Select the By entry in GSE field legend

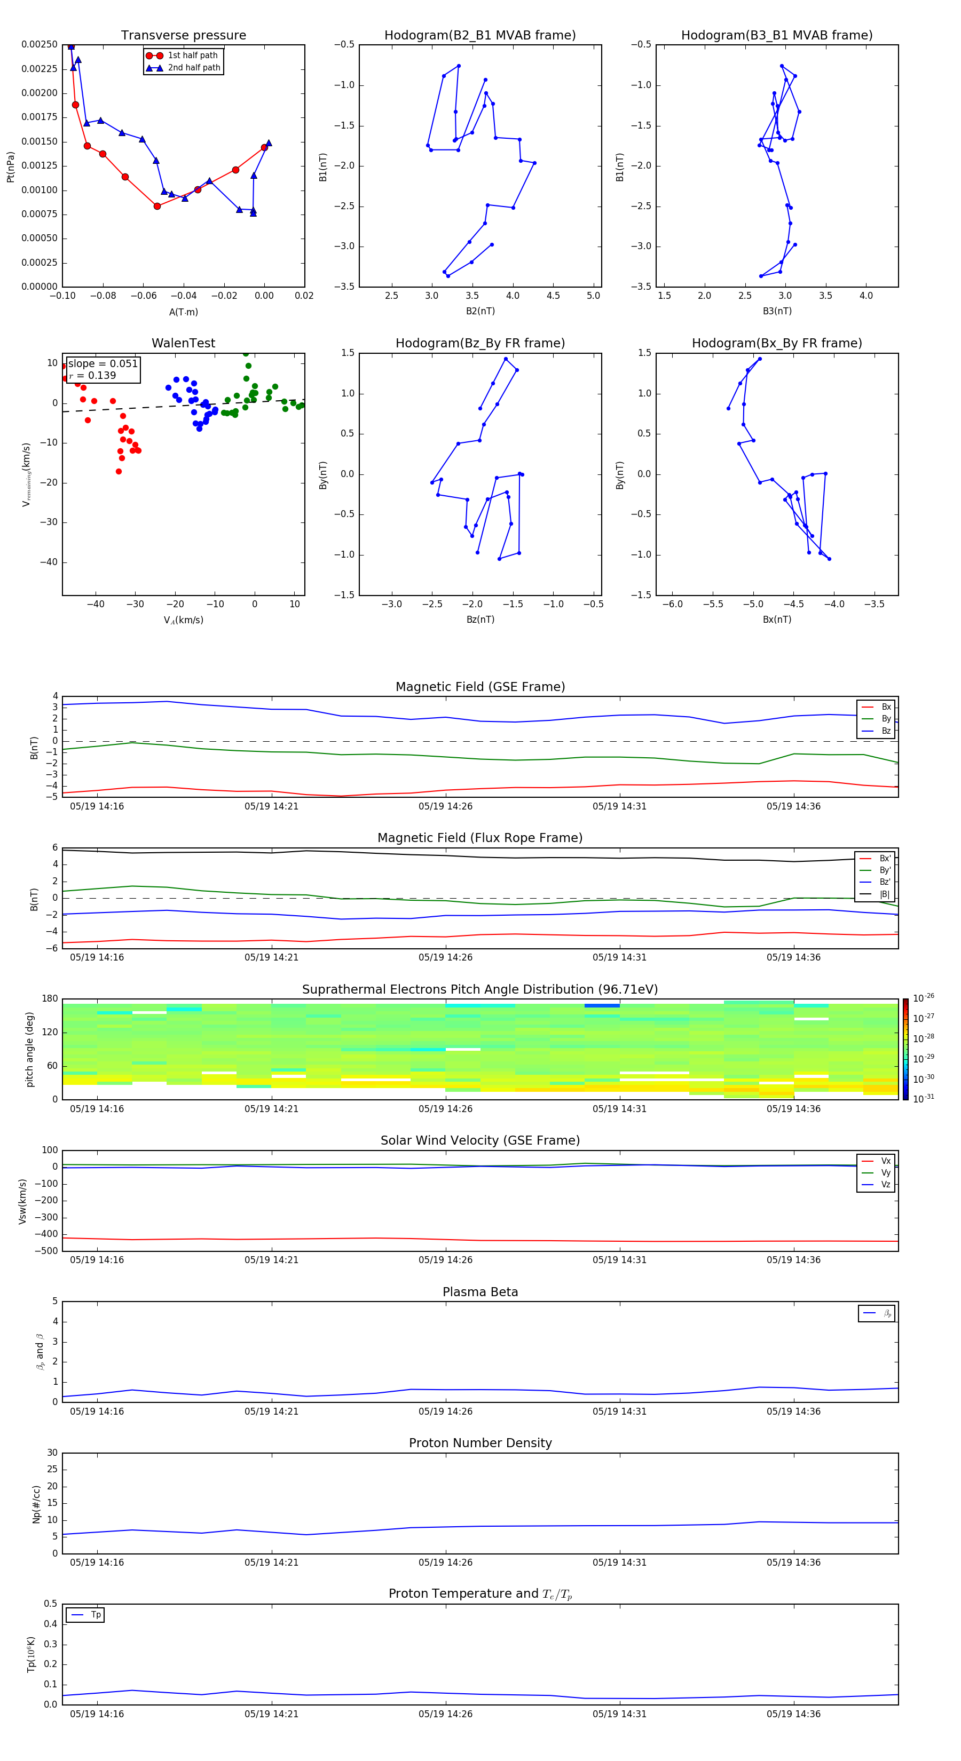[x=876, y=718]
